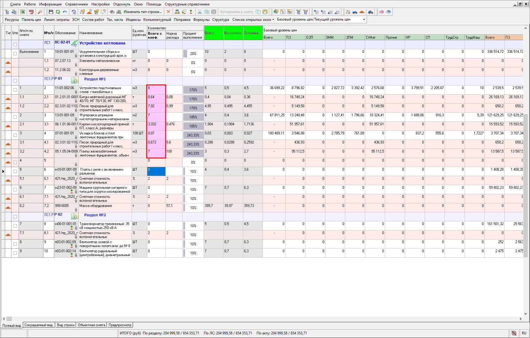Click the magnifier search icon
This screenshot has width=530, height=338.
click(40, 12)
